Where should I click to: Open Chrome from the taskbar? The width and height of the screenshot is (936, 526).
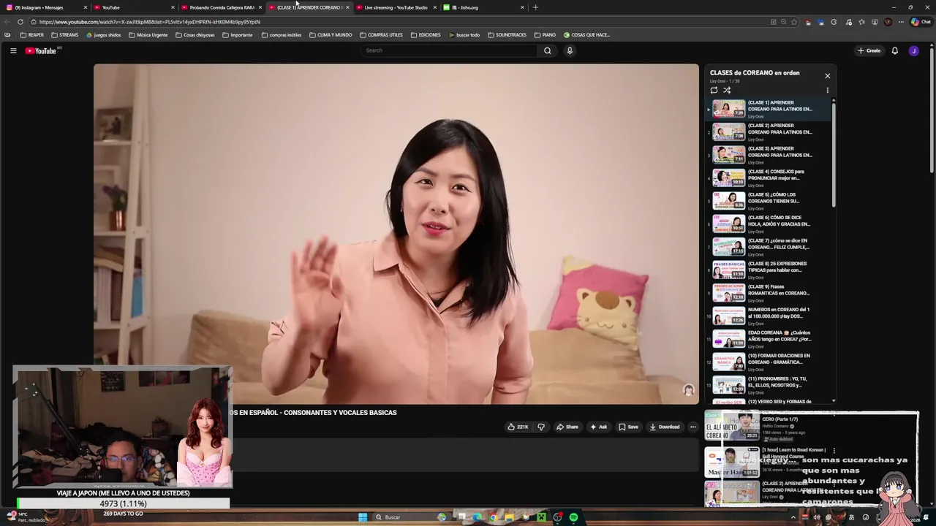tap(494, 517)
